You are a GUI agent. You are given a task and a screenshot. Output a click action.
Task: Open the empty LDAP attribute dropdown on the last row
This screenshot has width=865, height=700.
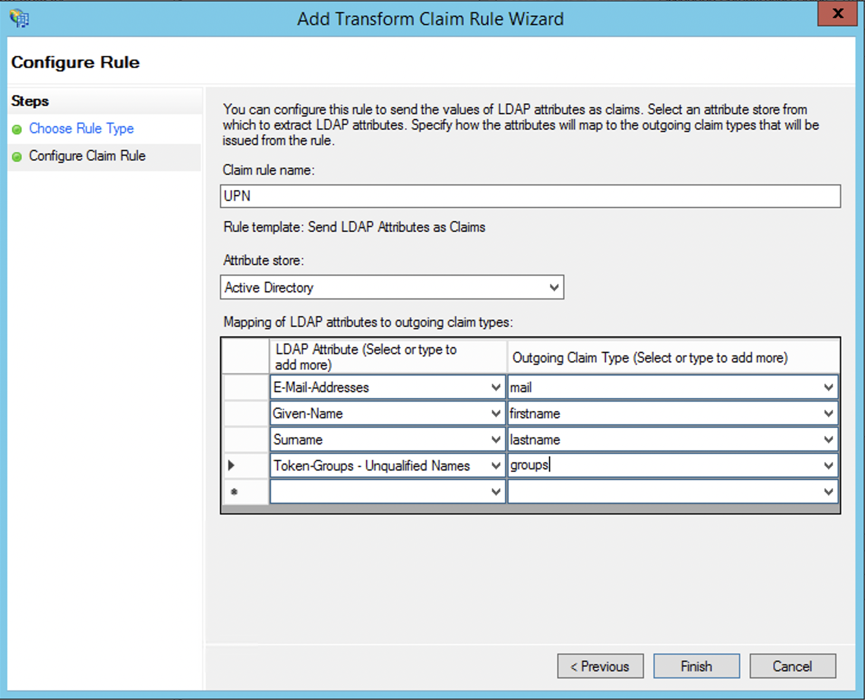(x=497, y=491)
